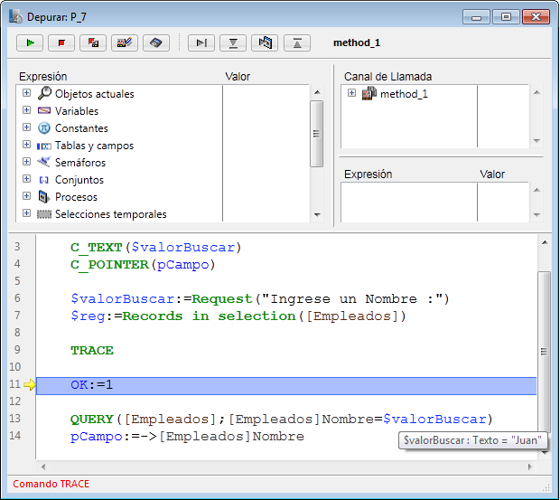Image resolution: width=560 pixels, height=500 pixels.
Task: Select the Procesos tree item
Action: [x=76, y=197]
